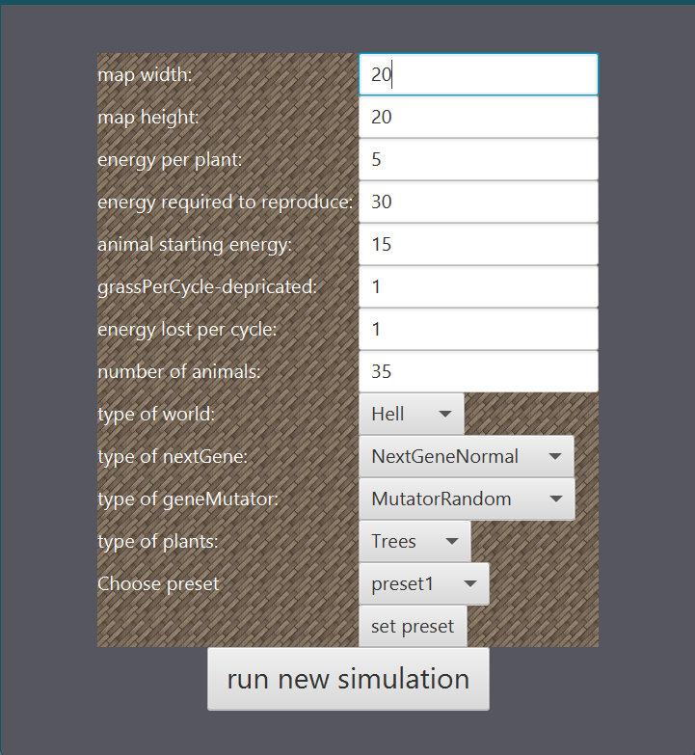Open the type of world dropdown showing Hell
Viewport: 695px width, 755px height.
click(x=412, y=414)
